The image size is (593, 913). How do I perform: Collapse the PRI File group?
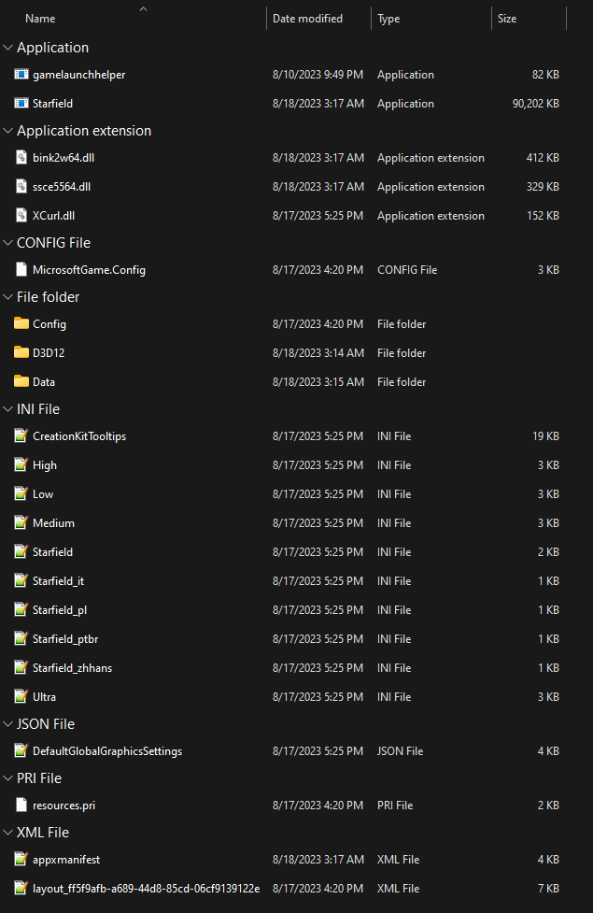8,778
